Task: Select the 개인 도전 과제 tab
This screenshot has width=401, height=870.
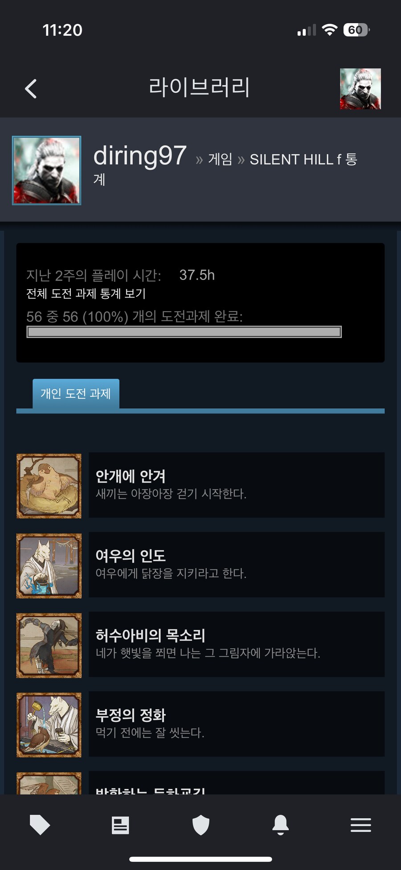Action: coord(76,393)
